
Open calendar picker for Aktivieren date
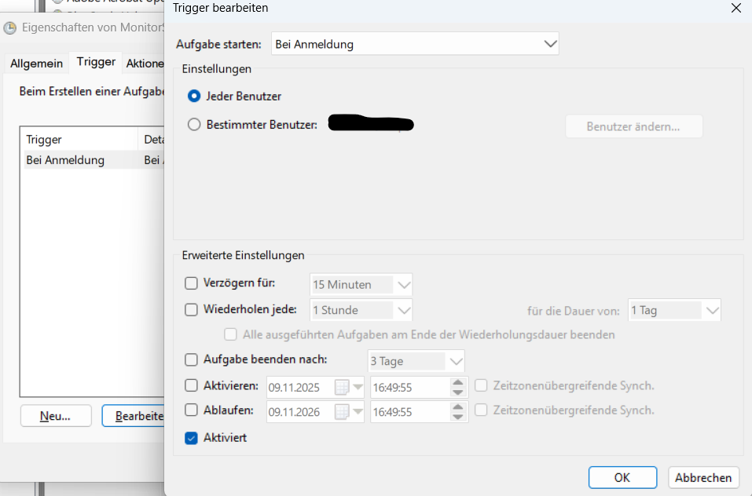click(349, 386)
